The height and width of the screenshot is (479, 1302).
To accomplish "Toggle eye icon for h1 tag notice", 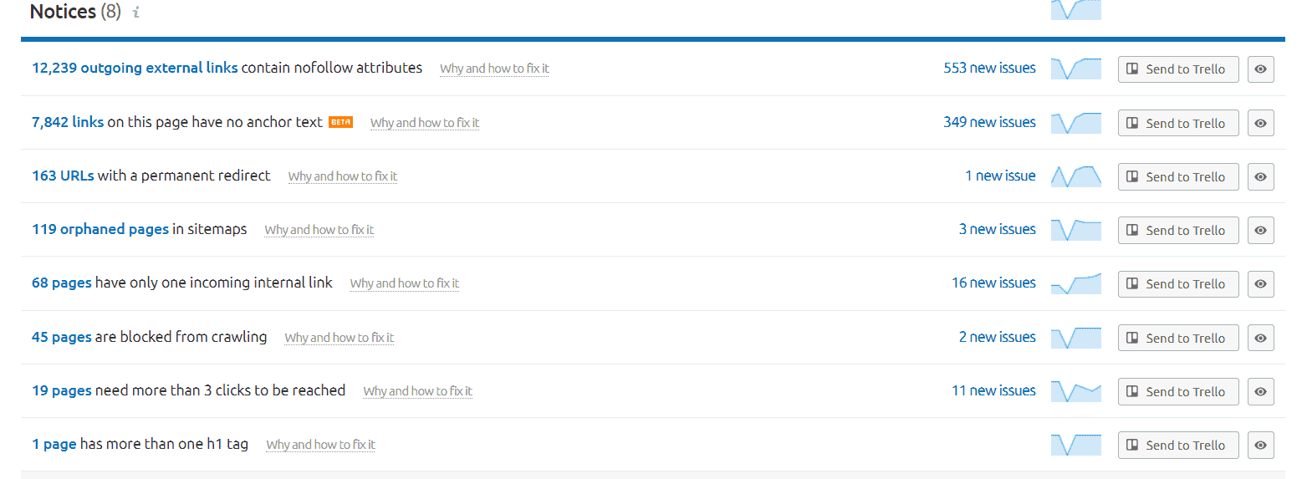I will pyautogui.click(x=1260, y=445).
